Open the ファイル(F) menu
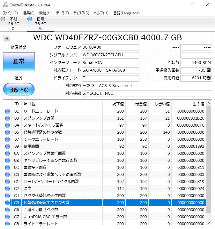The image size is (215, 229). click(x=10, y=13)
